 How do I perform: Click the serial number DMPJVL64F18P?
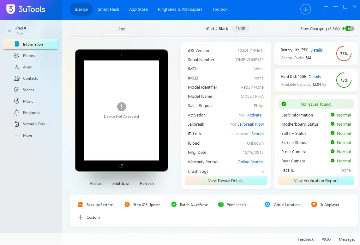coord(250,60)
